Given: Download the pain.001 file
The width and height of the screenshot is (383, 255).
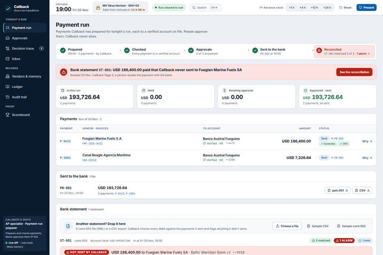Looking at the screenshot, I should tap(338, 190).
